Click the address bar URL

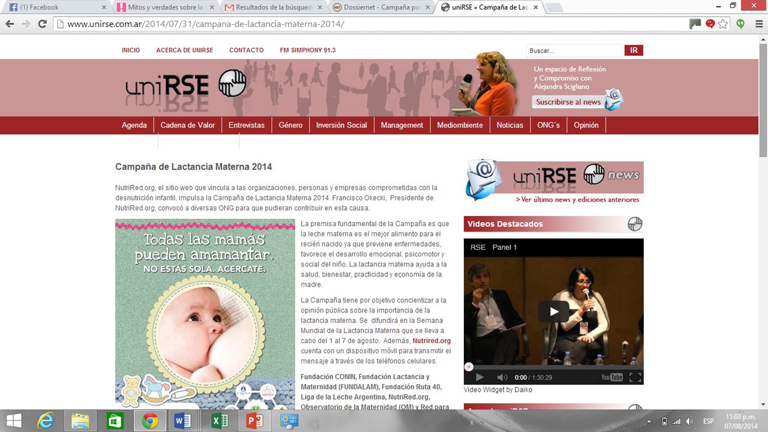click(x=206, y=24)
